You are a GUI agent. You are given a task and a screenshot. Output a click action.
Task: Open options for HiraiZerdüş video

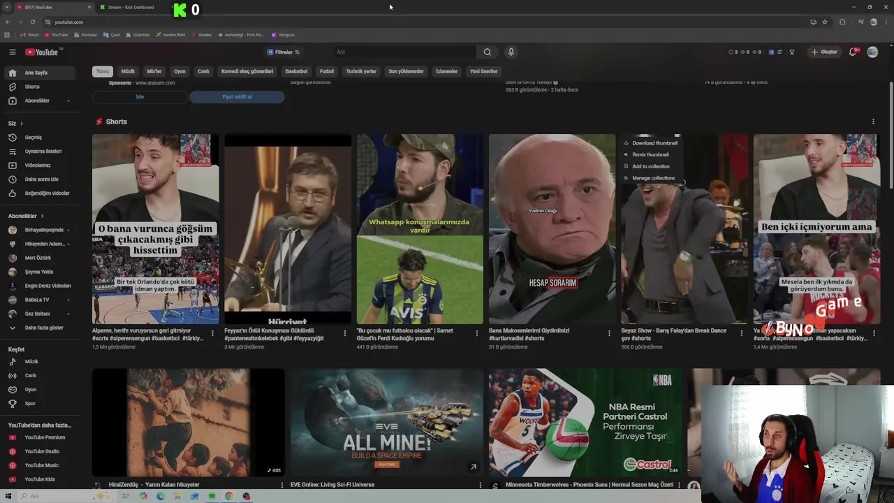pos(282,485)
